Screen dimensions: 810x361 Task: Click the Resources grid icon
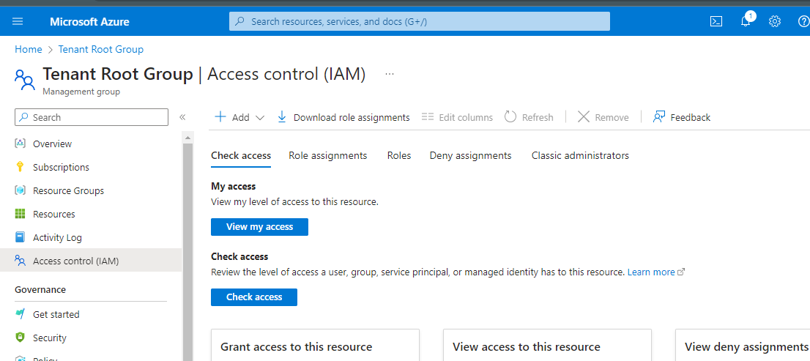(21, 214)
